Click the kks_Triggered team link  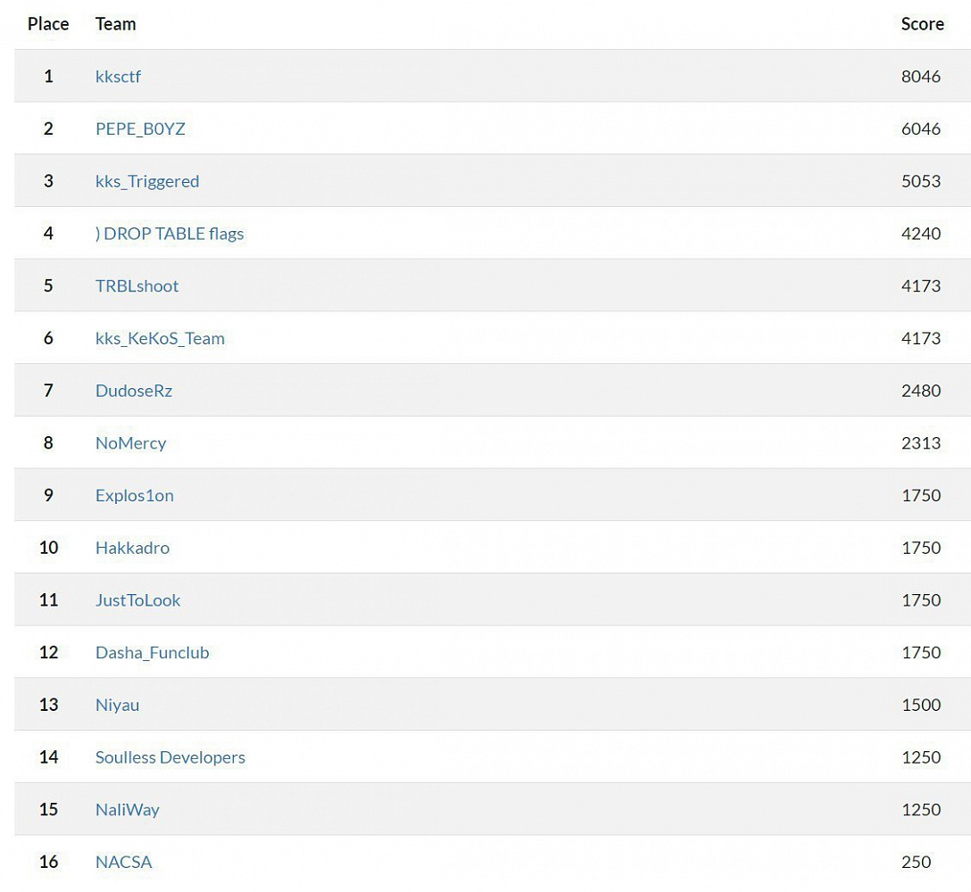point(147,181)
